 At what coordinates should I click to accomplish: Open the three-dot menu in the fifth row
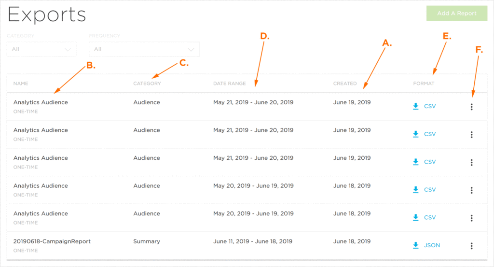472,218
